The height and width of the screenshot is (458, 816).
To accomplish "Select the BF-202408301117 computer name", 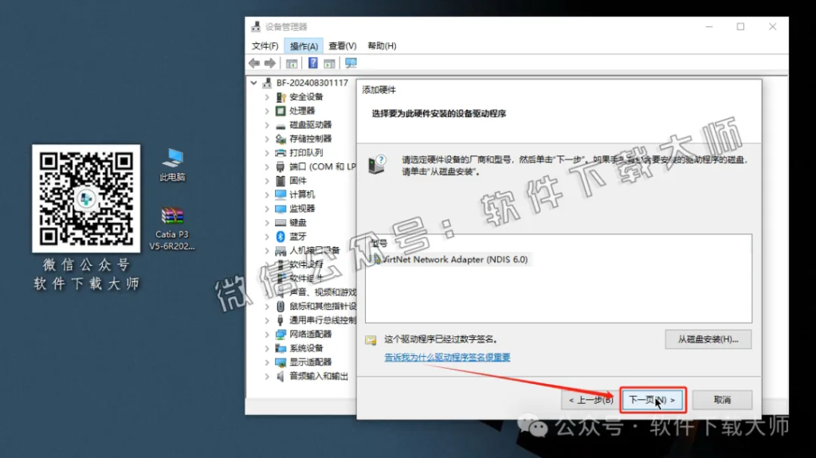I will click(x=312, y=83).
